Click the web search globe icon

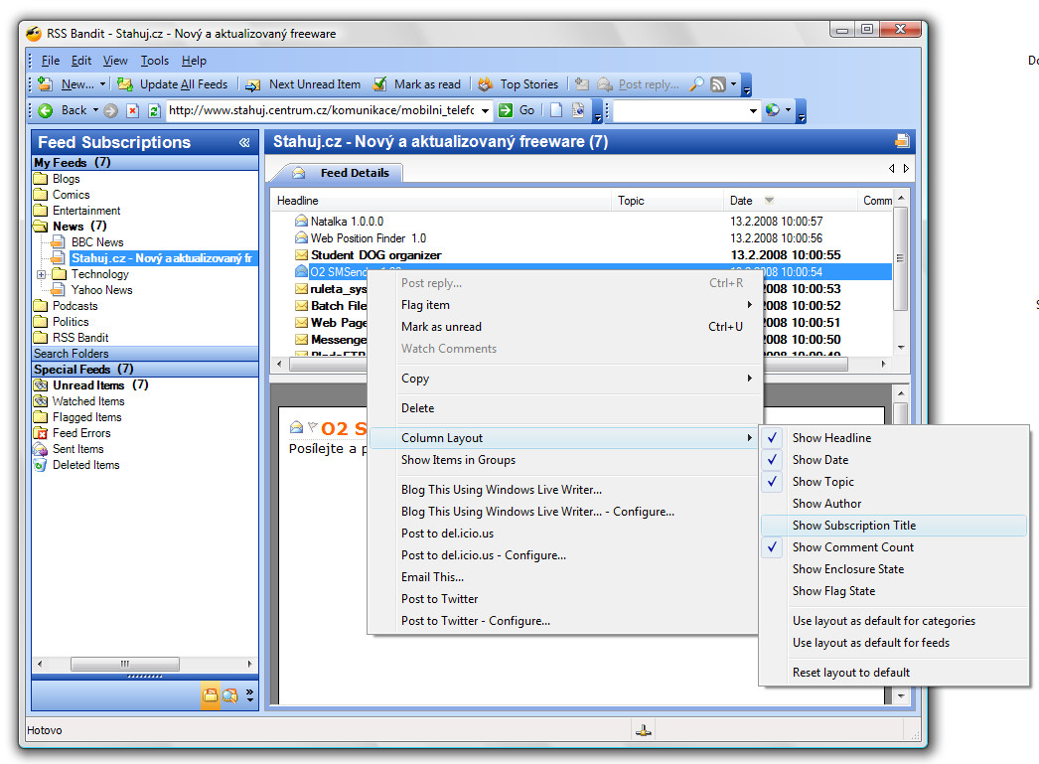pyautogui.click(x=772, y=110)
